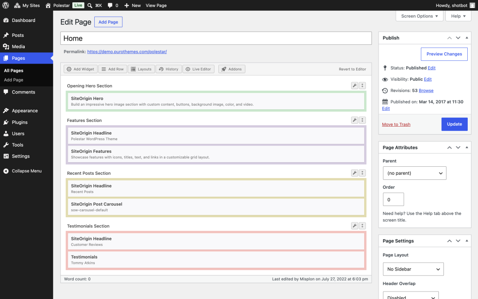Select the Testimonials Tommy Atkins widget
The image size is (478, 299).
click(x=216, y=259)
